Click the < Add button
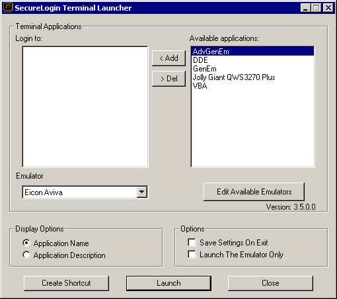337x299 pixels. coord(168,58)
